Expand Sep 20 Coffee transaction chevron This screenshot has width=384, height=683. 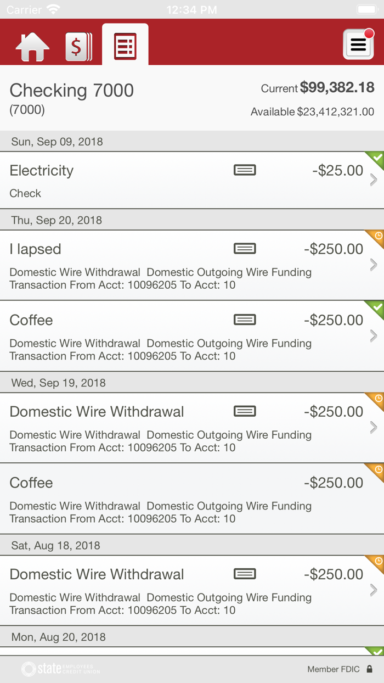click(374, 336)
